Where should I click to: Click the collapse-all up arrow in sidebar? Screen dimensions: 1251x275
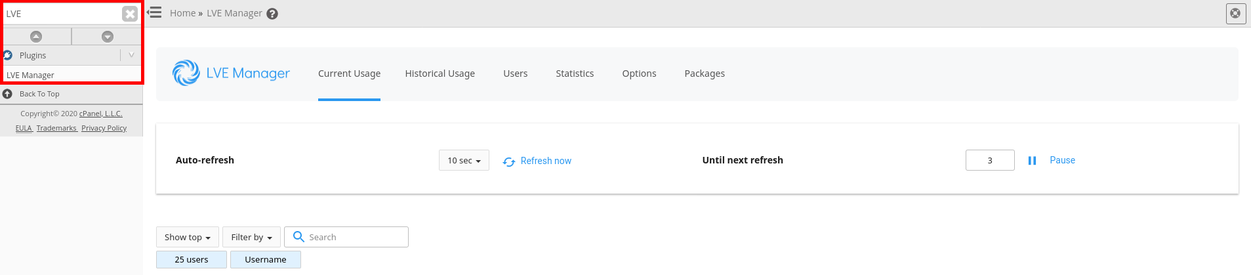tap(36, 37)
